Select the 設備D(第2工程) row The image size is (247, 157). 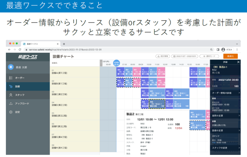point(75,104)
